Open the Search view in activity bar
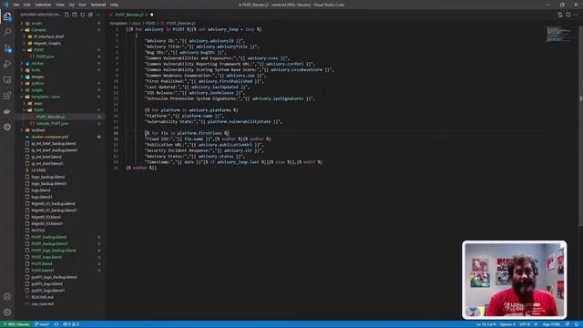 coord(7,33)
